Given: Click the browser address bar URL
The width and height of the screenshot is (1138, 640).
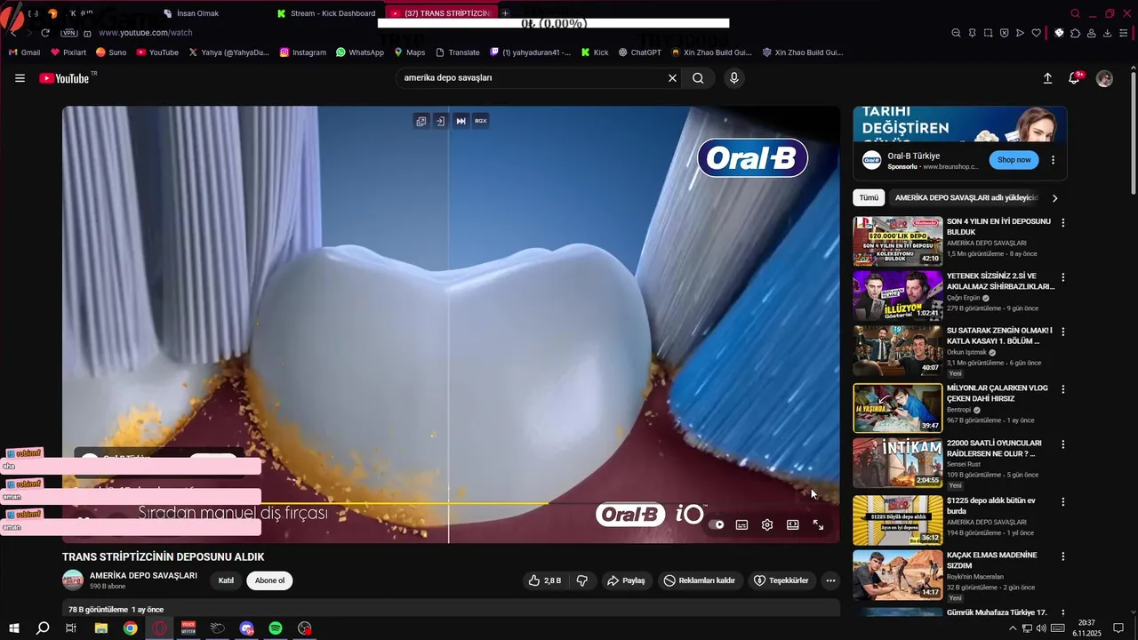Looking at the screenshot, I should point(146,33).
